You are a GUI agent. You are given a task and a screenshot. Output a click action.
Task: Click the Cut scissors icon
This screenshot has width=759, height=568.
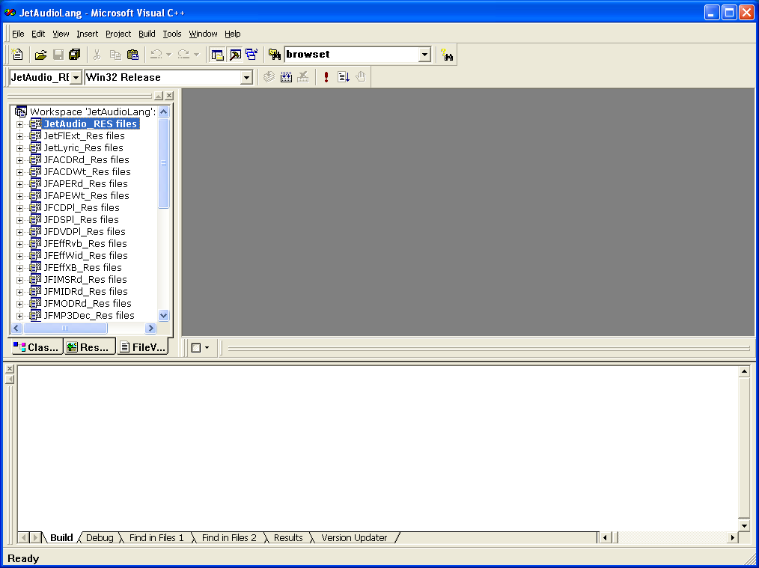click(x=97, y=55)
